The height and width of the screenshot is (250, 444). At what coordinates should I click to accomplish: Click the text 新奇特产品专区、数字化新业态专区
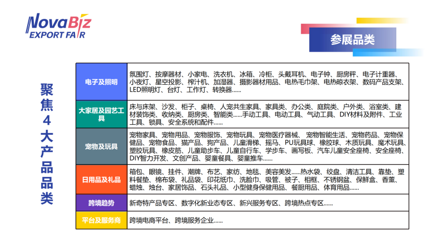click(231, 203)
